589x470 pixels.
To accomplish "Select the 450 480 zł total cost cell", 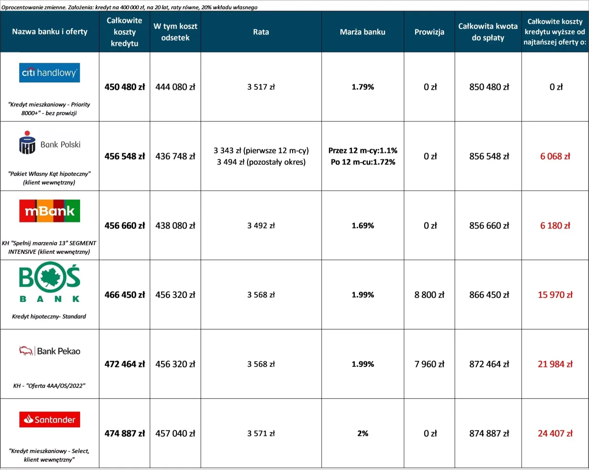I will tap(124, 87).
